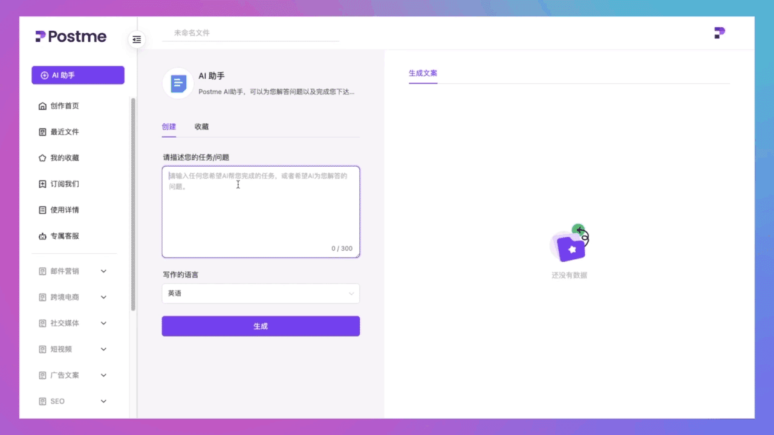Click the 创作首页 home icon

point(62,106)
